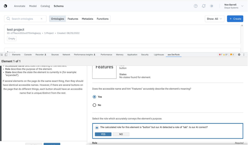Toggle the DevTools device toolbar icon
This screenshot has height=145, width=249.
[6, 55]
